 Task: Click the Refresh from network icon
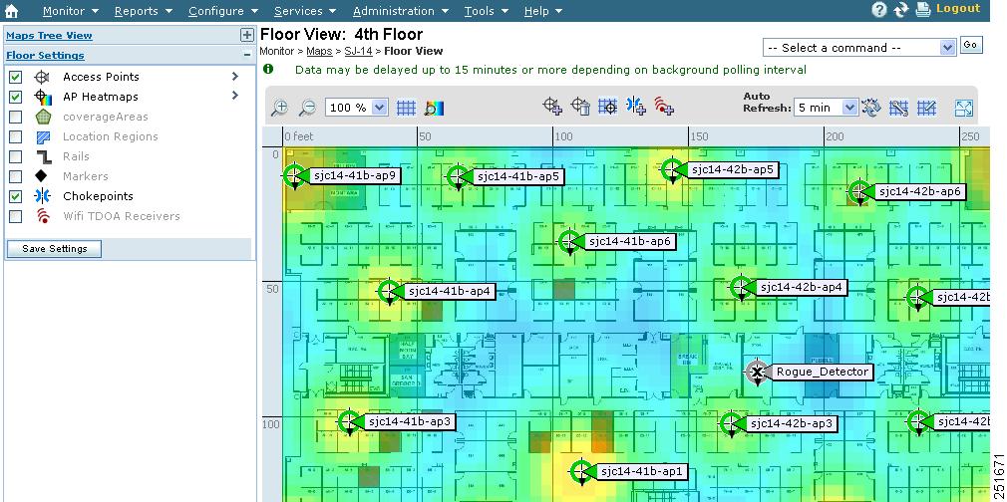870,108
